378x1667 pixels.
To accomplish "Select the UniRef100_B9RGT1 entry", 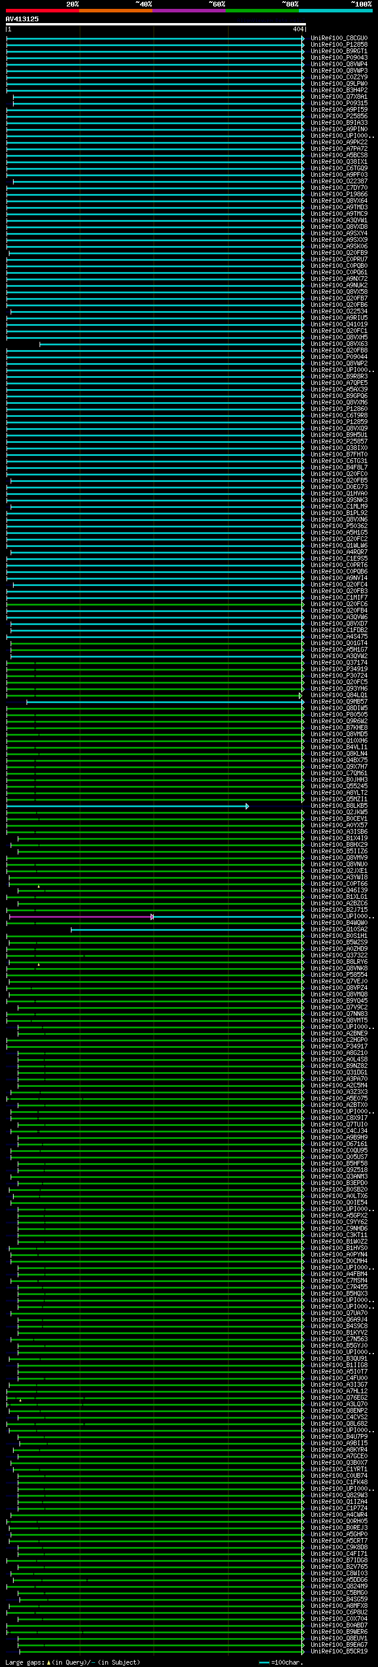I will click(338, 51).
